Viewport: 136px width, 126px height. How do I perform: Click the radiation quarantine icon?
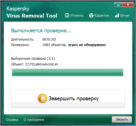point(91,15)
